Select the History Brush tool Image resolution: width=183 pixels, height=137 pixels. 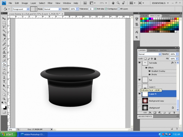click(4, 56)
